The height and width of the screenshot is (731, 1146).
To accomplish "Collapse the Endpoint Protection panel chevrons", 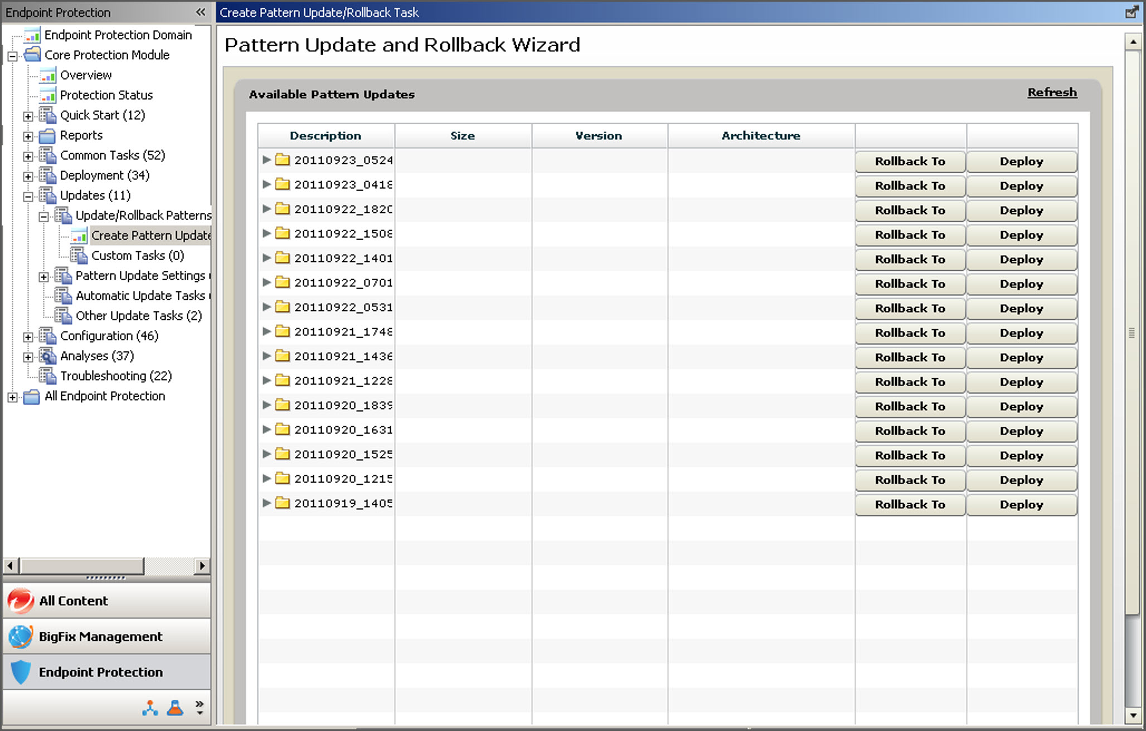I will pos(201,12).
